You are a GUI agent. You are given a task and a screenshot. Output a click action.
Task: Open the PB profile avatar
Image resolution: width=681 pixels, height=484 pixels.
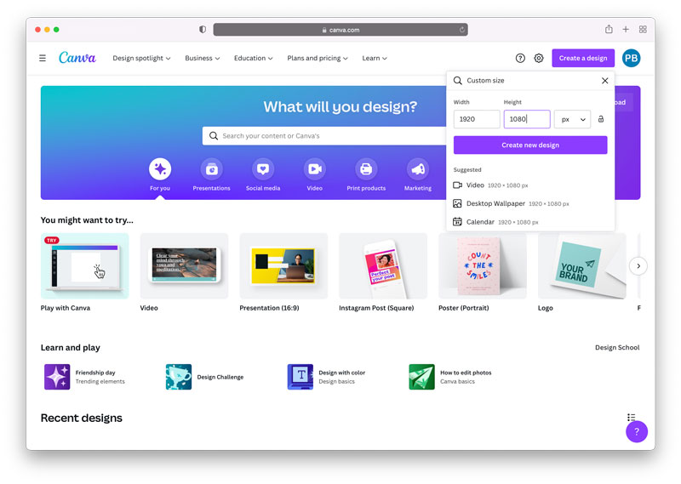click(631, 58)
